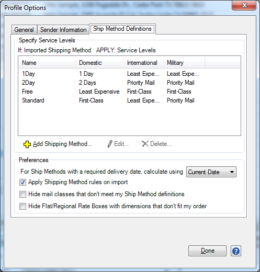This screenshot has height=272, width=260.
Task: Sort by the Domestic column header
Action: click(x=100, y=63)
